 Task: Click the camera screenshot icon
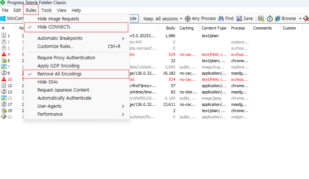pos(261,18)
